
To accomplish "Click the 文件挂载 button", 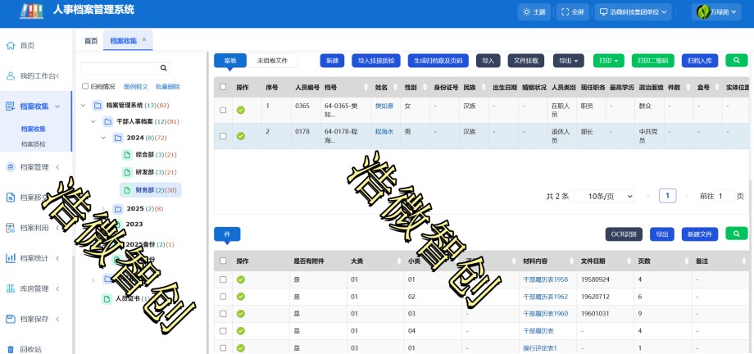I will [x=525, y=61].
